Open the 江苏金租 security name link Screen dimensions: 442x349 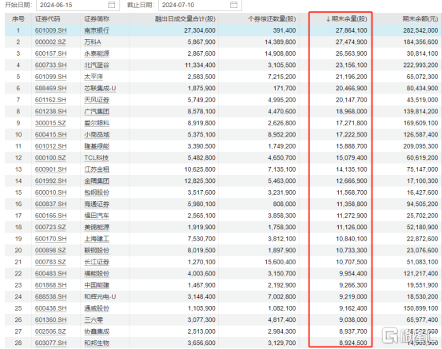pyautogui.click(x=97, y=169)
